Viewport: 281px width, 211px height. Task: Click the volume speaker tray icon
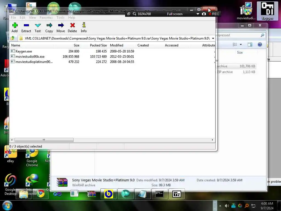coord(227,206)
